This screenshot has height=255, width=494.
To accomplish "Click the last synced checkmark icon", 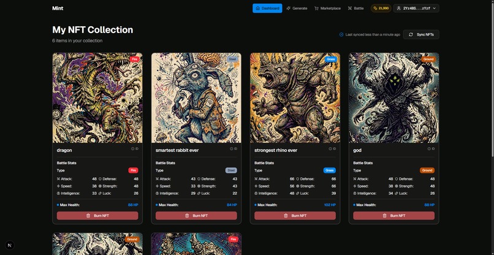I will tap(341, 35).
